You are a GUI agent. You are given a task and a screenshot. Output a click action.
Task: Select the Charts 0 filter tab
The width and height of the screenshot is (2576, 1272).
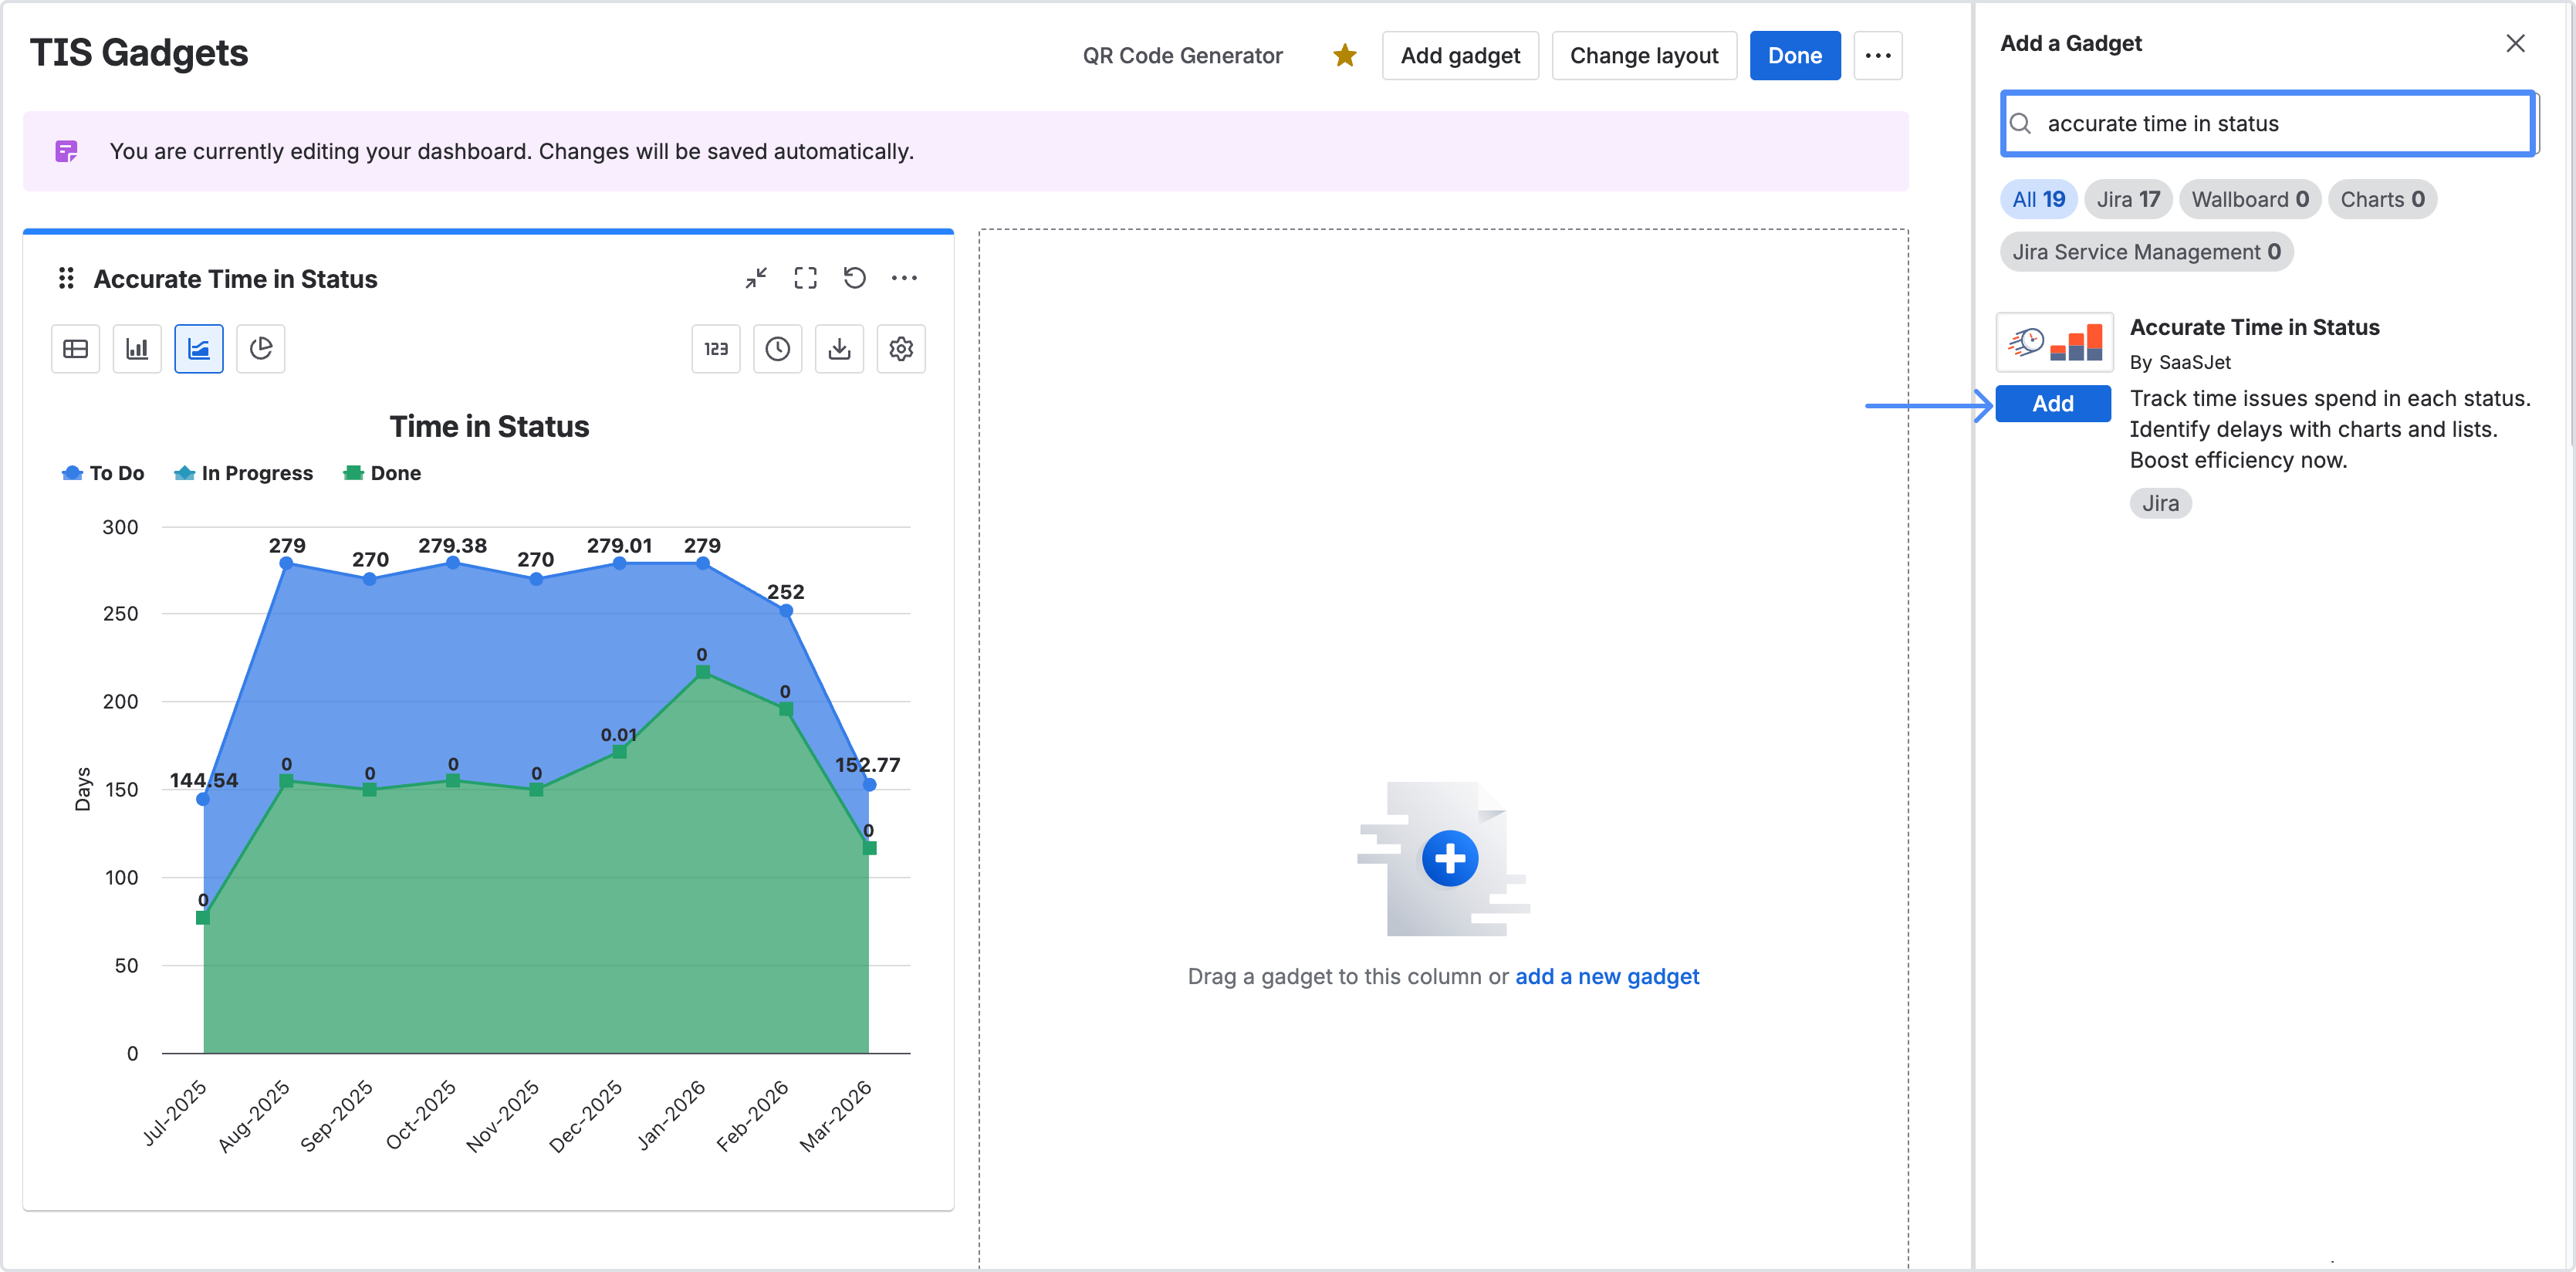point(2381,199)
